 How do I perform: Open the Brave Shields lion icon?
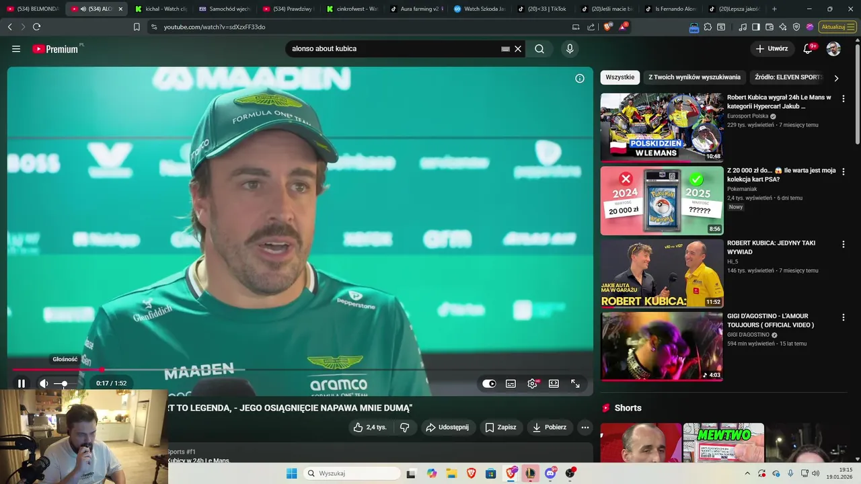pyautogui.click(x=607, y=27)
